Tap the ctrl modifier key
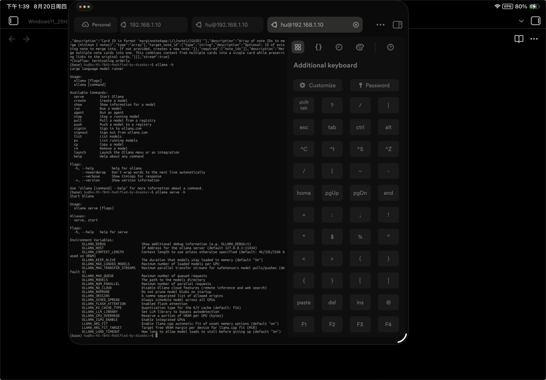546x380 pixels. click(360, 127)
